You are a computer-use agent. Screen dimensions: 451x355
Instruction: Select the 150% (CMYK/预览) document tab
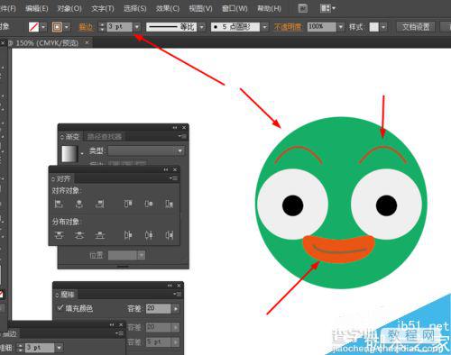point(47,43)
